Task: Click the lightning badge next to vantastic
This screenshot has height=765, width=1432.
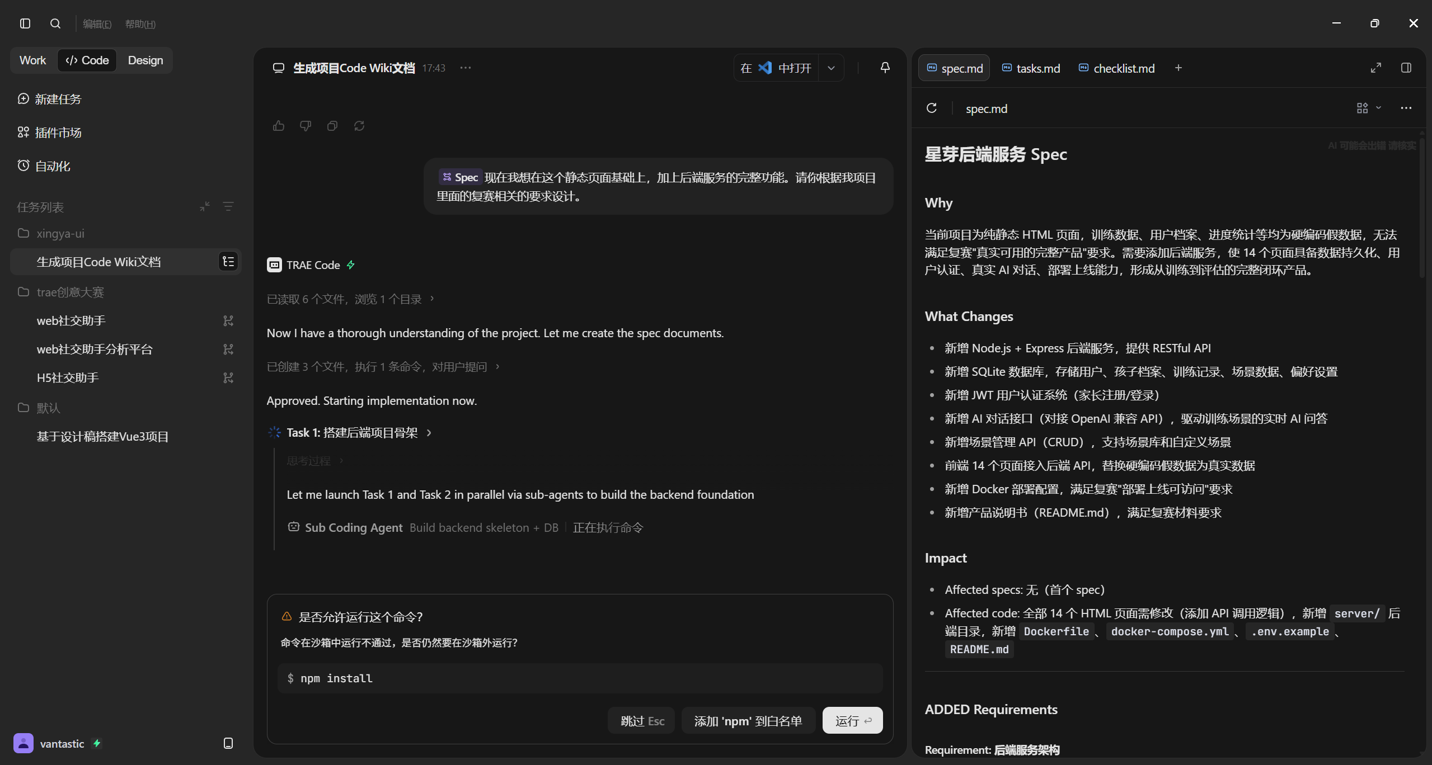Action: (x=97, y=743)
